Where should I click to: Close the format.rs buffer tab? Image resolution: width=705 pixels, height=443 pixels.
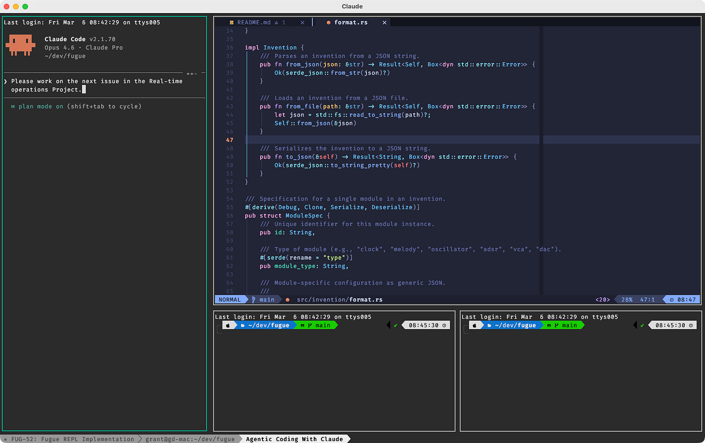[x=384, y=22]
